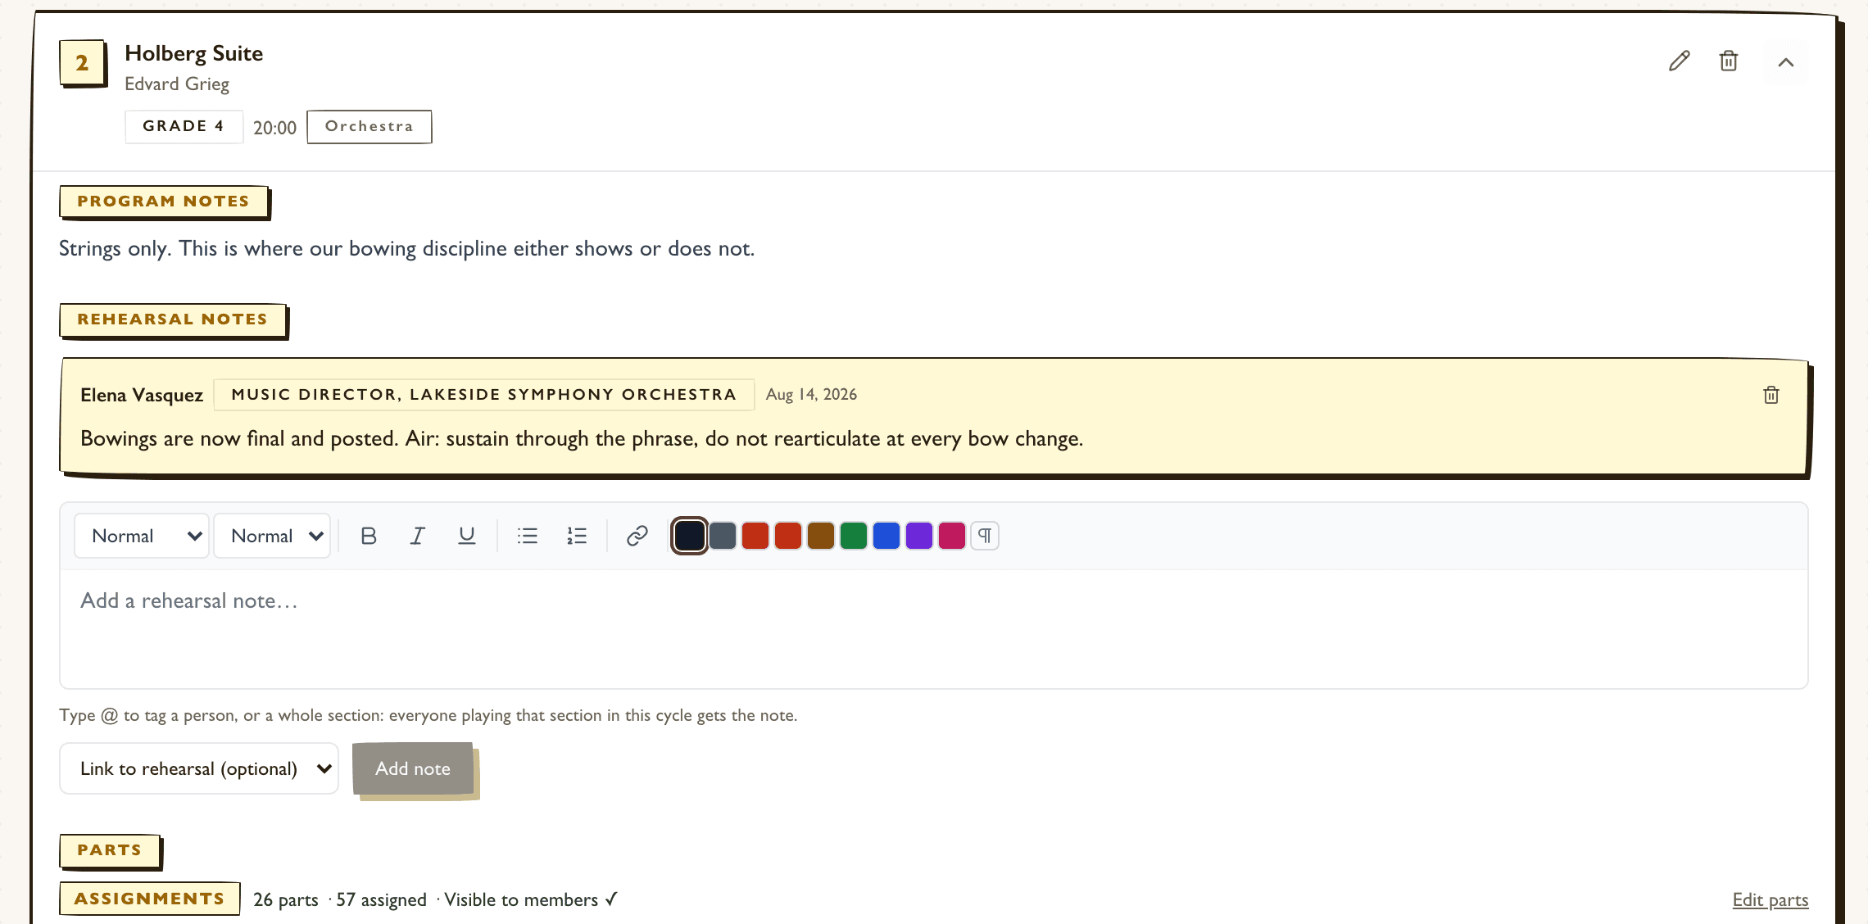Click the Edvard Grieg composer name
The image size is (1868, 924).
177,84
